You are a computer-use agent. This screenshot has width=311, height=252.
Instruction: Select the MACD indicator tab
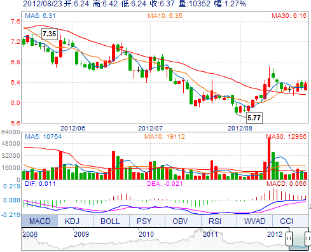pos(39,221)
